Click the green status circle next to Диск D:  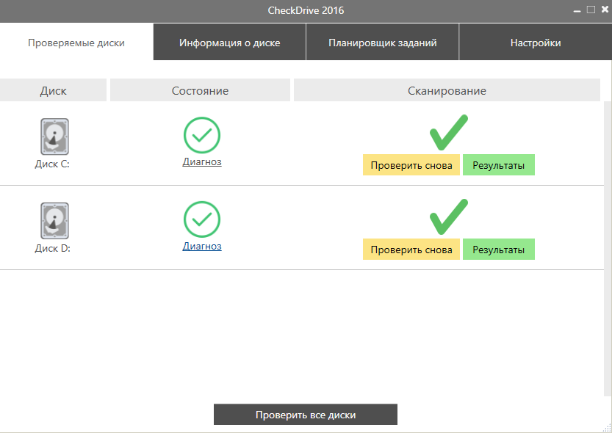tap(201, 219)
